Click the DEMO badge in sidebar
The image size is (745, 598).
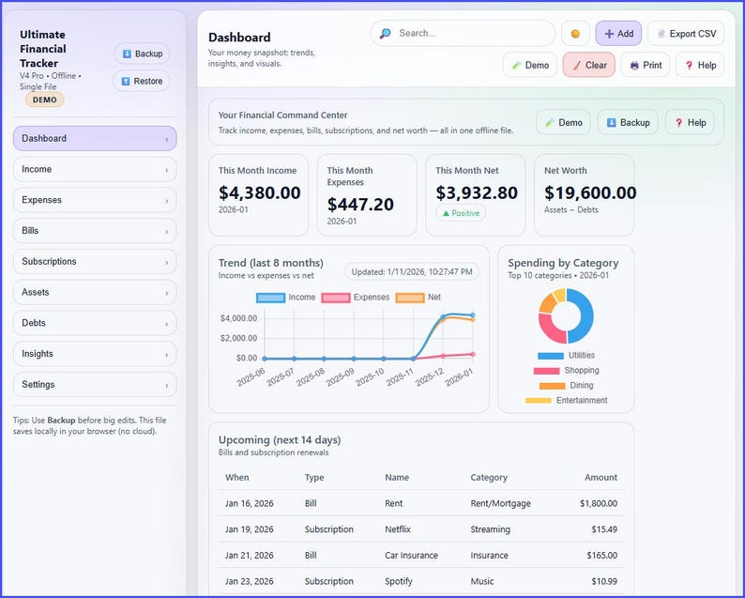click(x=45, y=100)
